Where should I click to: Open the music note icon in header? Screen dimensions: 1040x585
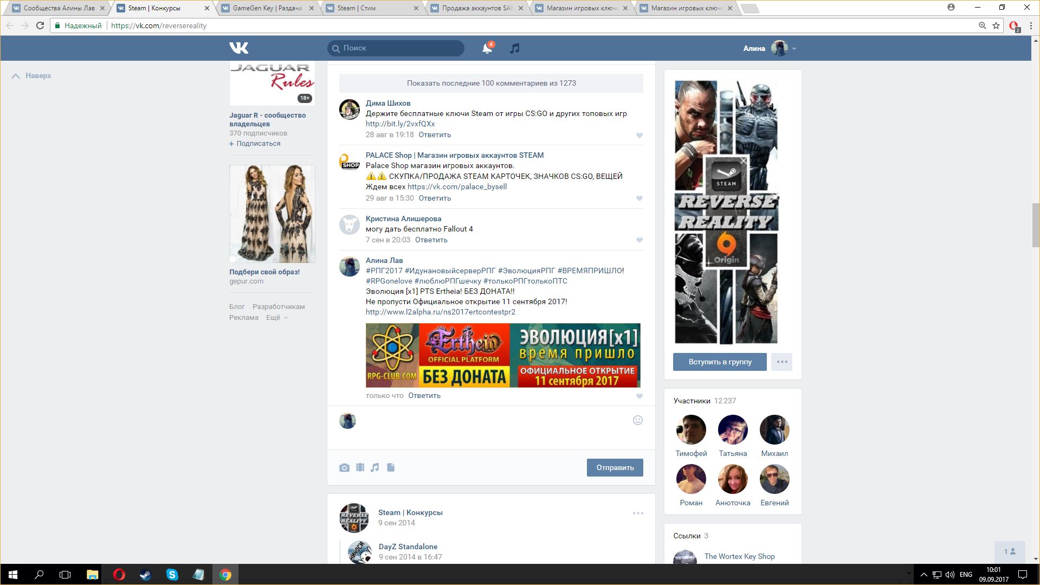click(x=515, y=48)
